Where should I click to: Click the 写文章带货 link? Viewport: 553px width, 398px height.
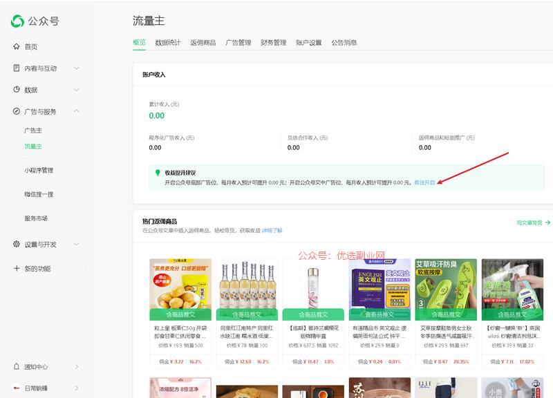coord(529,222)
